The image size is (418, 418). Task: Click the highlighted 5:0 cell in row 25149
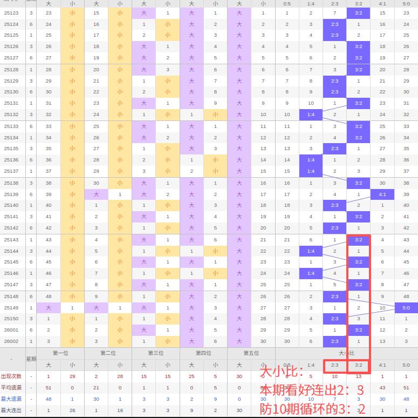pos(406,307)
